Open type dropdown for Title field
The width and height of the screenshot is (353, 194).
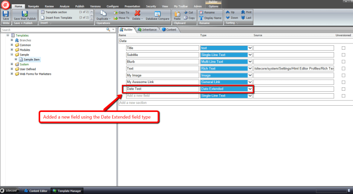pyautogui.click(x=250, y=48)
